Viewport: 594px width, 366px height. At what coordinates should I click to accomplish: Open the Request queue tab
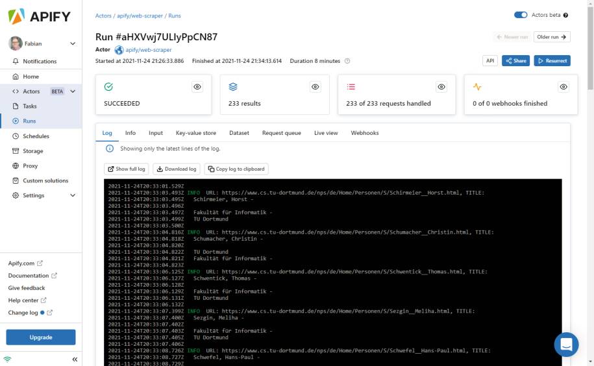point(282,133)
